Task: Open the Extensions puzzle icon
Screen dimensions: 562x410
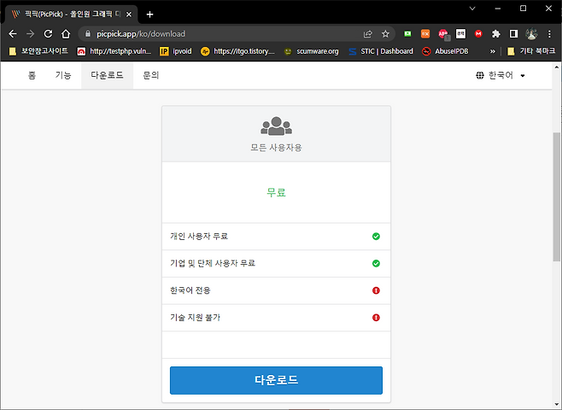Action: click(495, 33)
